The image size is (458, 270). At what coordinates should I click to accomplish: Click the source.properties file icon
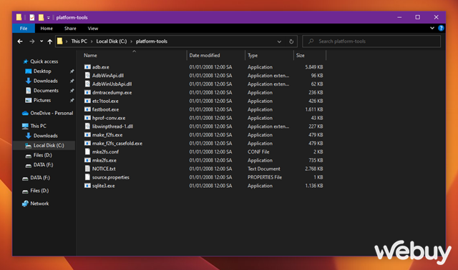[87, 177]
